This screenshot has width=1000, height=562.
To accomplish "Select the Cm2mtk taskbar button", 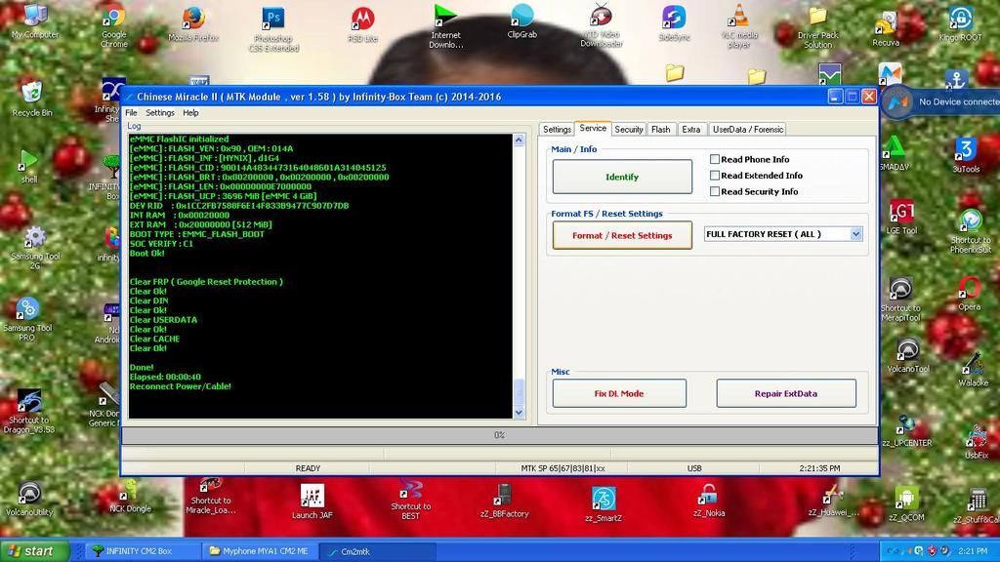I will pos(378,551).
